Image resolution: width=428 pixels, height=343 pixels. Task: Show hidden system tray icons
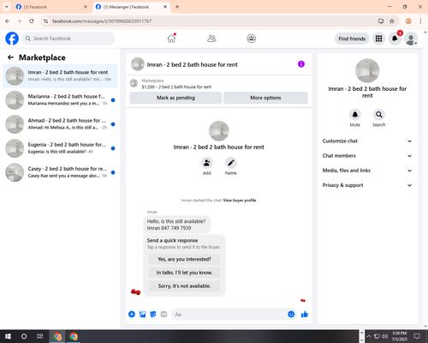pyautogui.click(x=369, y=336)
